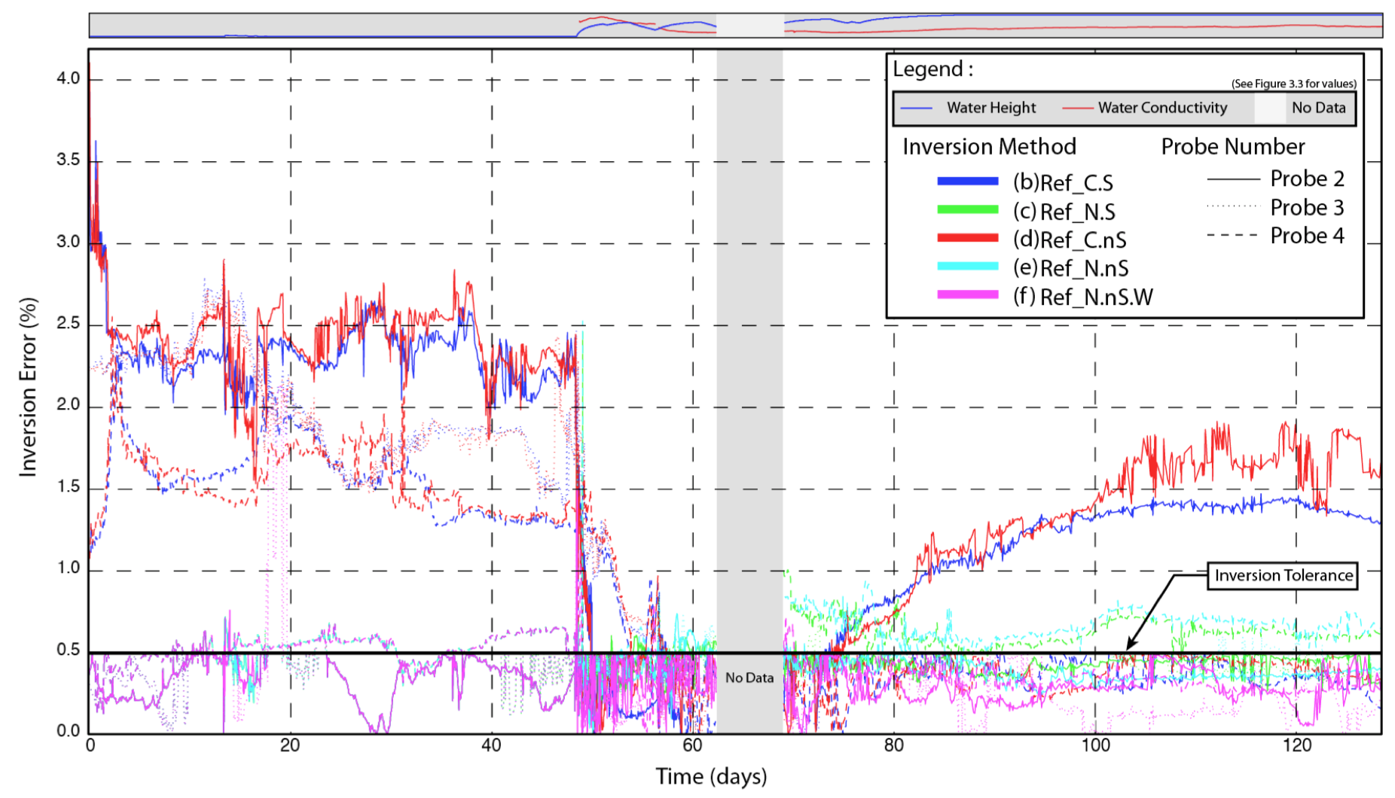Click the Inversion Method heading

(x=989, y=147)
